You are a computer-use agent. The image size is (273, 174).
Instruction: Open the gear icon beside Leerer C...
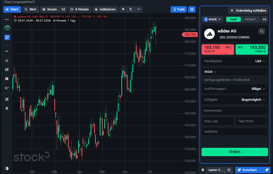click(x=229, y=170)
